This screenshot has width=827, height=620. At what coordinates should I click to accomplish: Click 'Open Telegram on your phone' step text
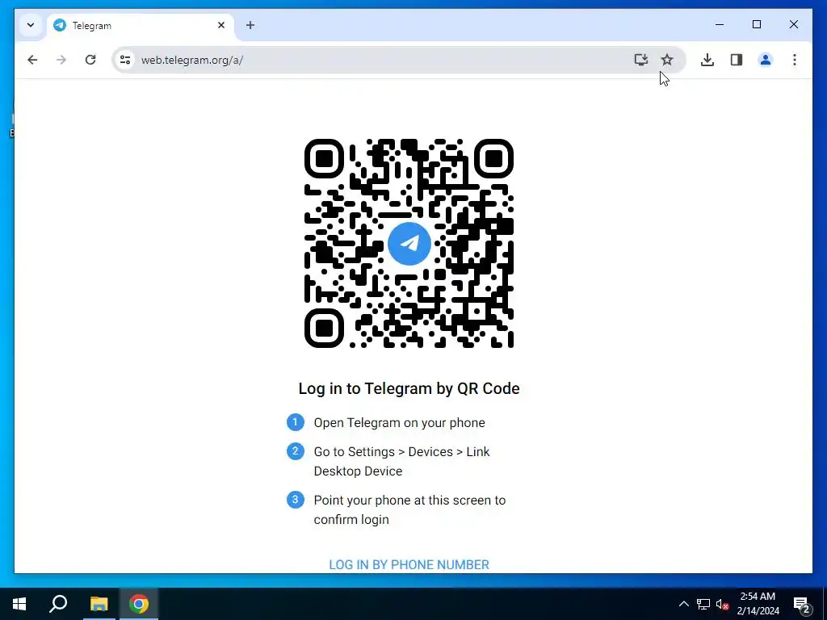[x=399, y=423]
